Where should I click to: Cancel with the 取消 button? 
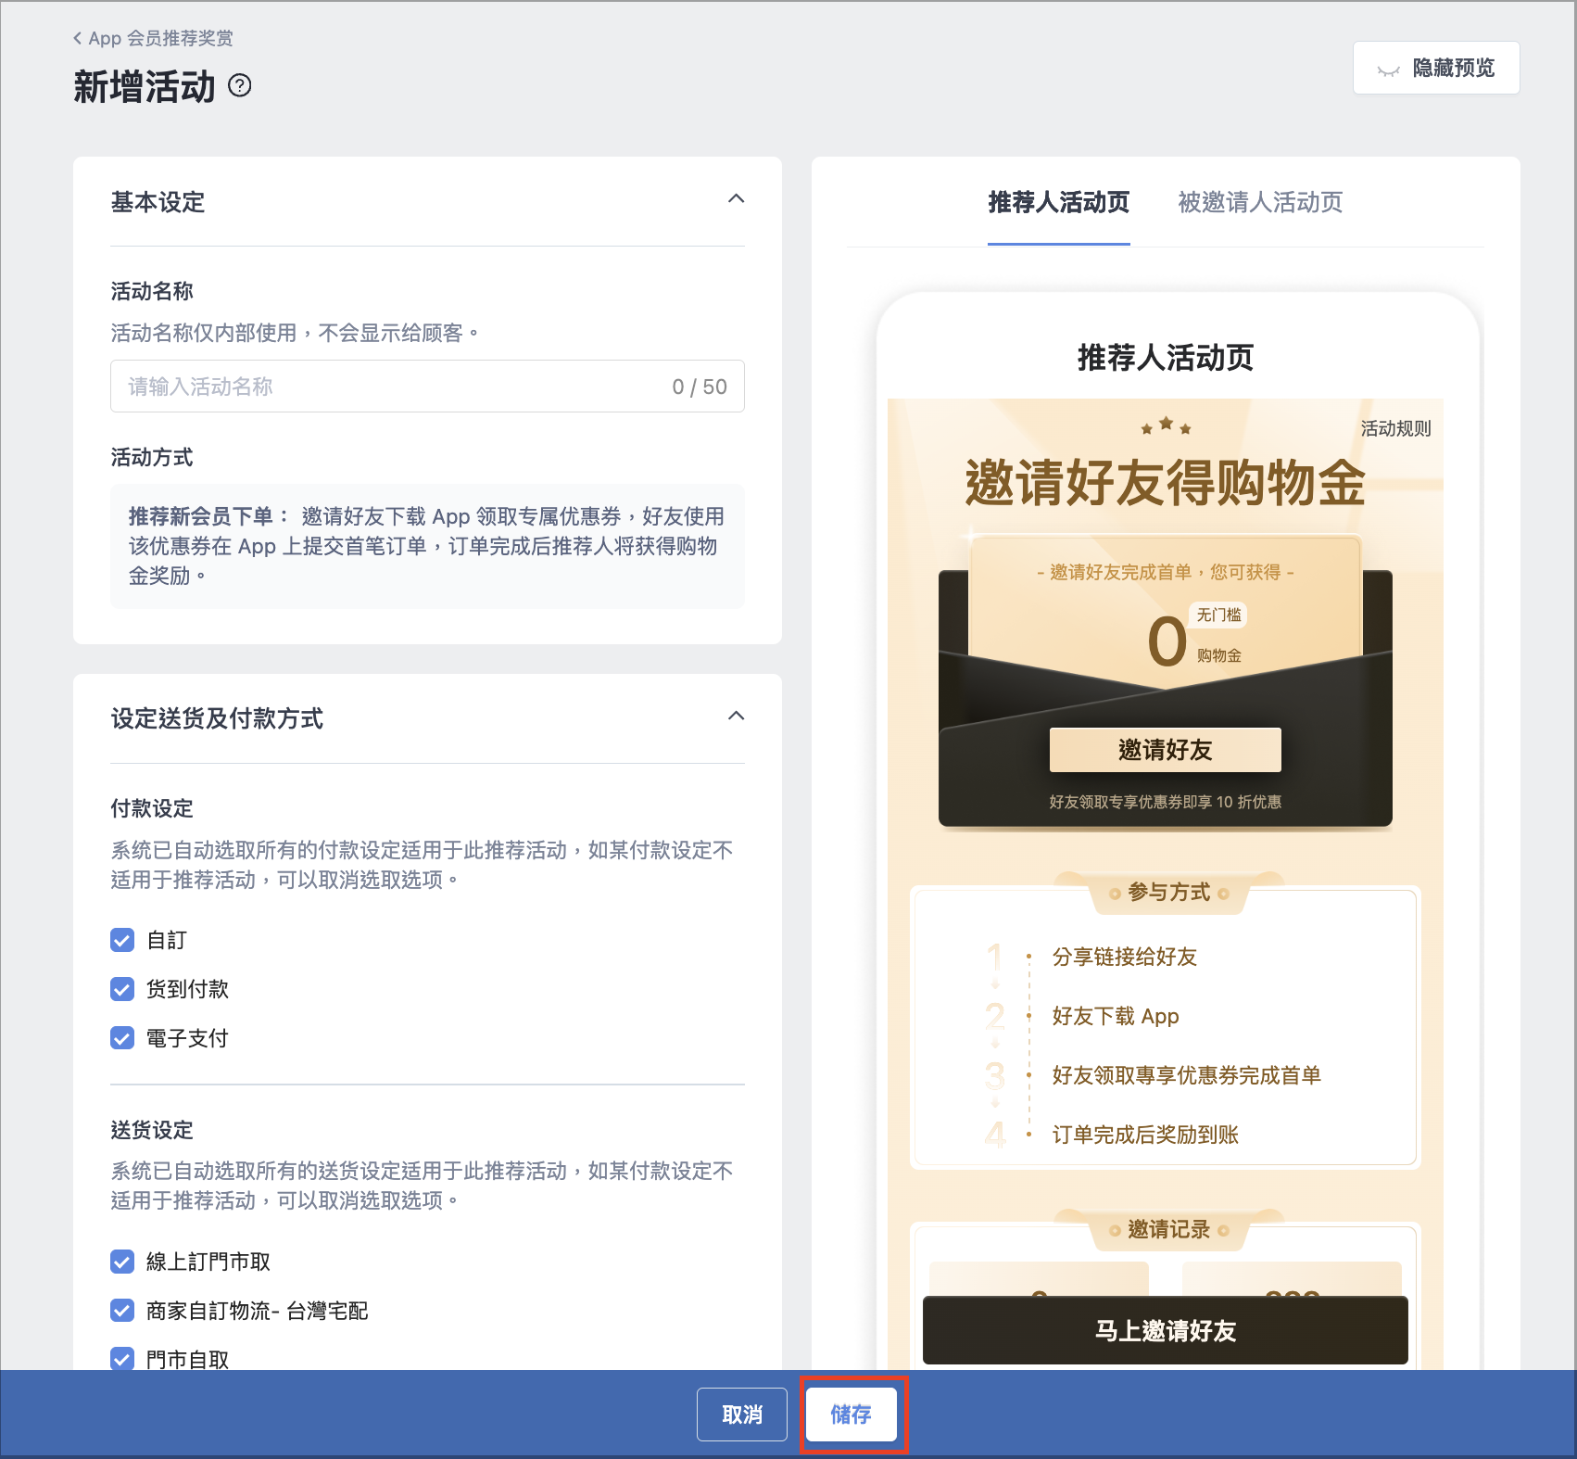point(742,1415)
